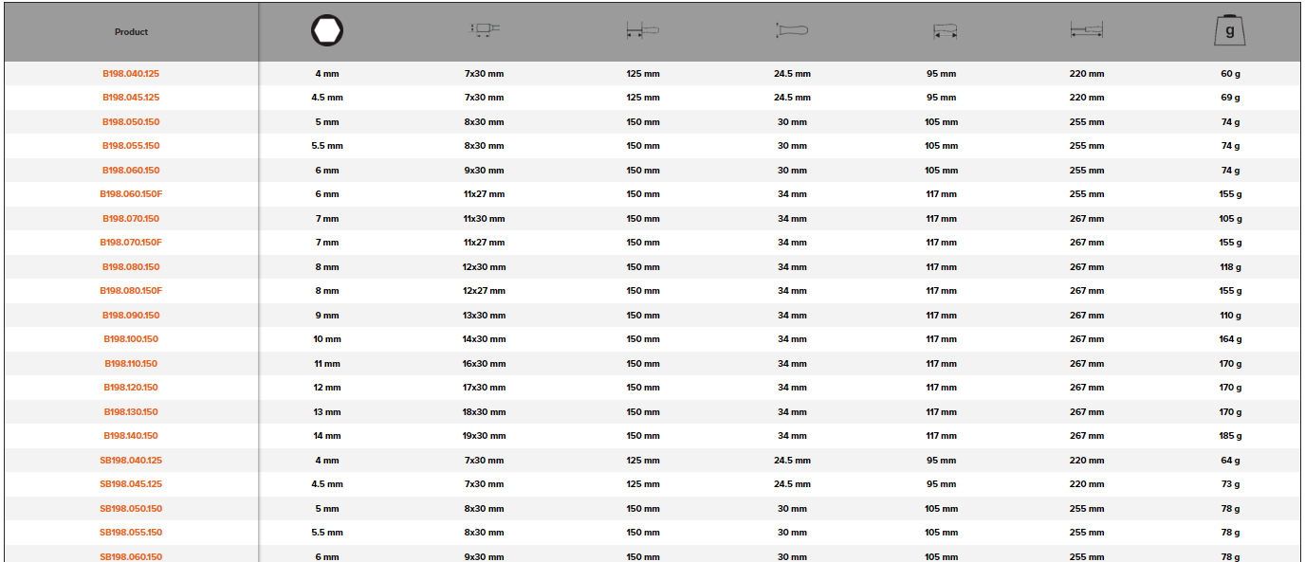Open product link SB198.055.150
Image resolution: width=1305 pixels, height=562 pixels.
[131, 533]
